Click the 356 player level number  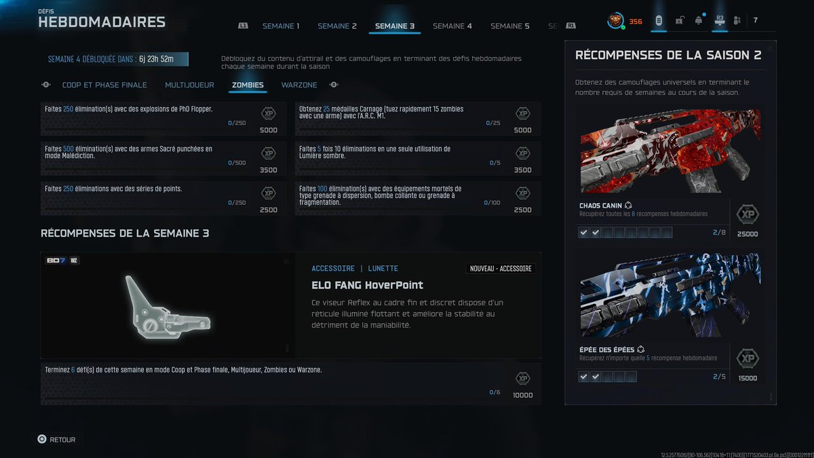click(x=636, y=22)
